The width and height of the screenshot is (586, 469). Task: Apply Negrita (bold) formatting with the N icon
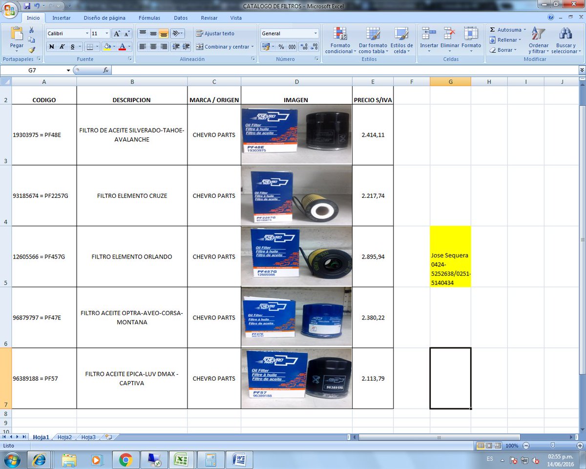click(52, 47)
